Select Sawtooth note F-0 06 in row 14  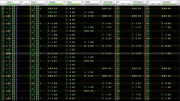166,24
